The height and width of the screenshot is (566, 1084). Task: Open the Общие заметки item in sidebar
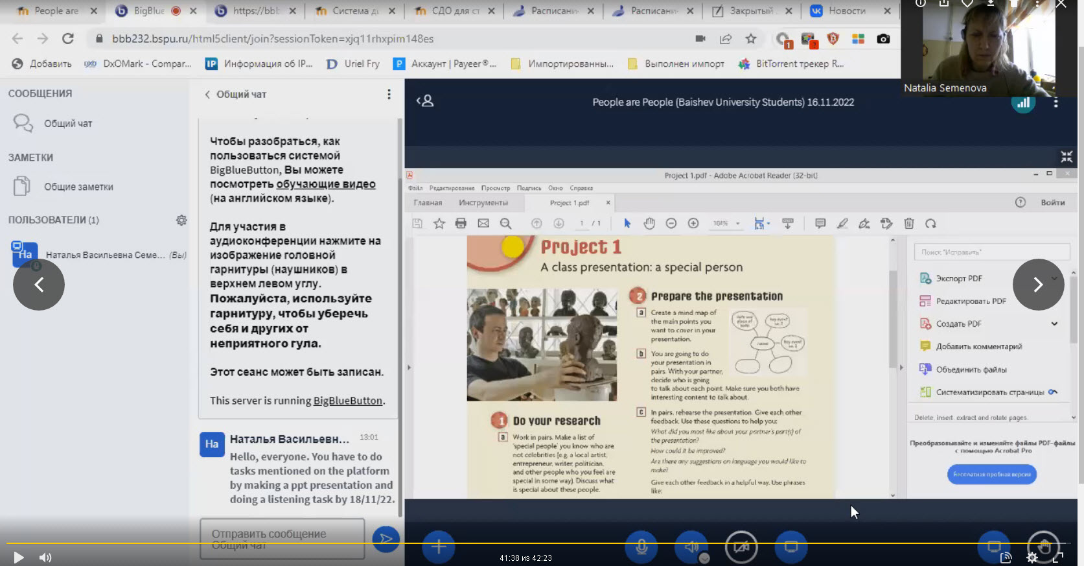tap(78, 187)
